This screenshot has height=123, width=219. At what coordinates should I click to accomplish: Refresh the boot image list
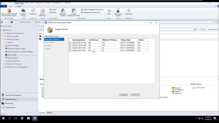[53, 10]
